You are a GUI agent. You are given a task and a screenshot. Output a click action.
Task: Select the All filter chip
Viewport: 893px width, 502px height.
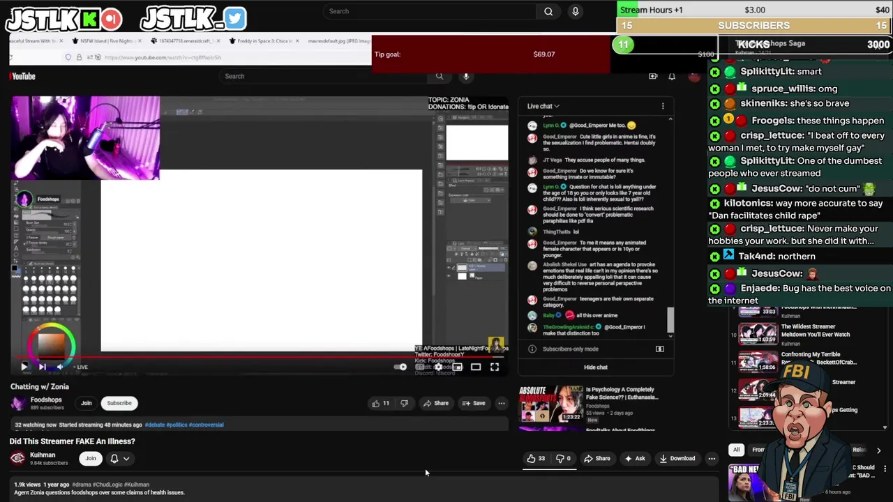[x=736, y=450]
